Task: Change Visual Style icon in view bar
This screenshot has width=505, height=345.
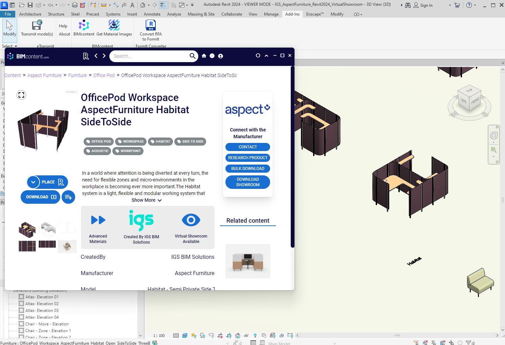Action: click(x=185, y=336)
